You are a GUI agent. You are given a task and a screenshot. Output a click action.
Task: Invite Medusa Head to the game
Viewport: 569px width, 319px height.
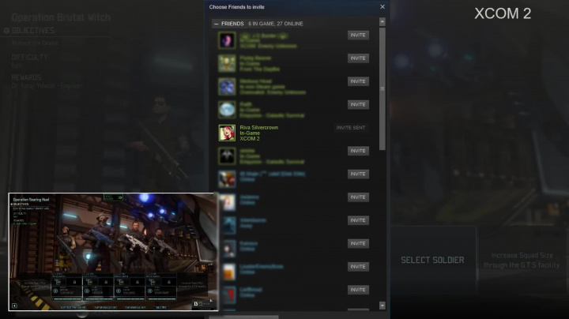point(358,81)
